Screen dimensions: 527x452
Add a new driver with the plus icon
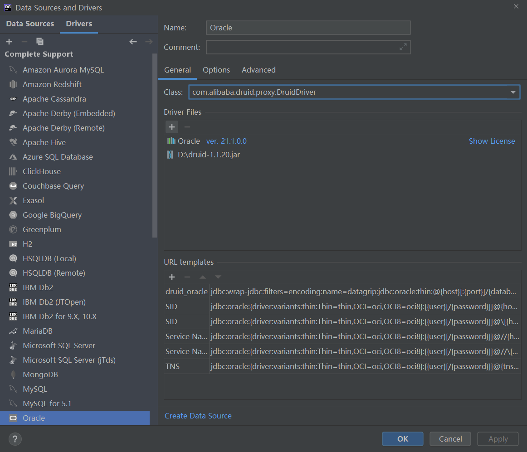coord(9,41)
